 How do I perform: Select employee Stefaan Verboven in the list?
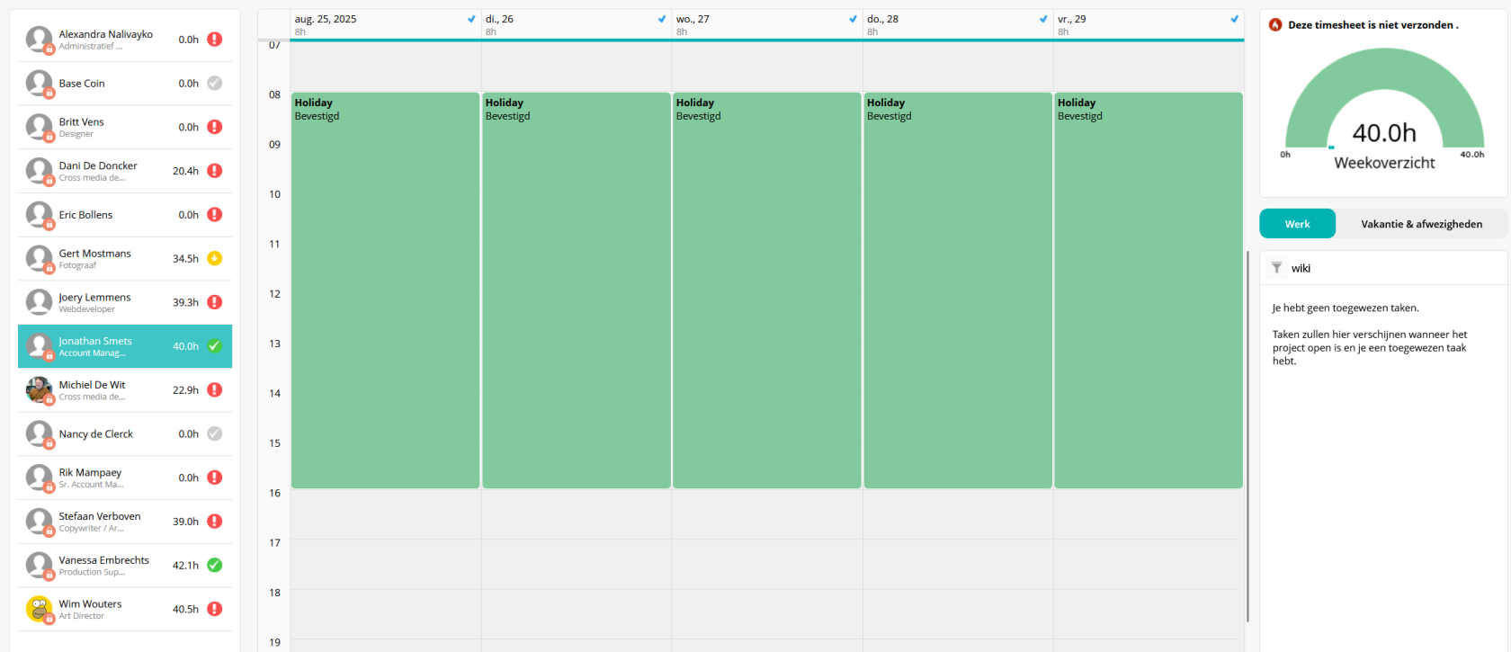click(125, 522)
